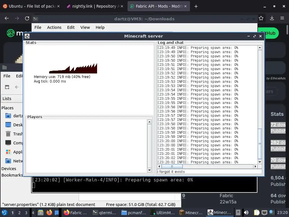This screenshot has height=217, width=289.
Task: Click the Devices heading in file manager
Action: (x=9, y=169)
